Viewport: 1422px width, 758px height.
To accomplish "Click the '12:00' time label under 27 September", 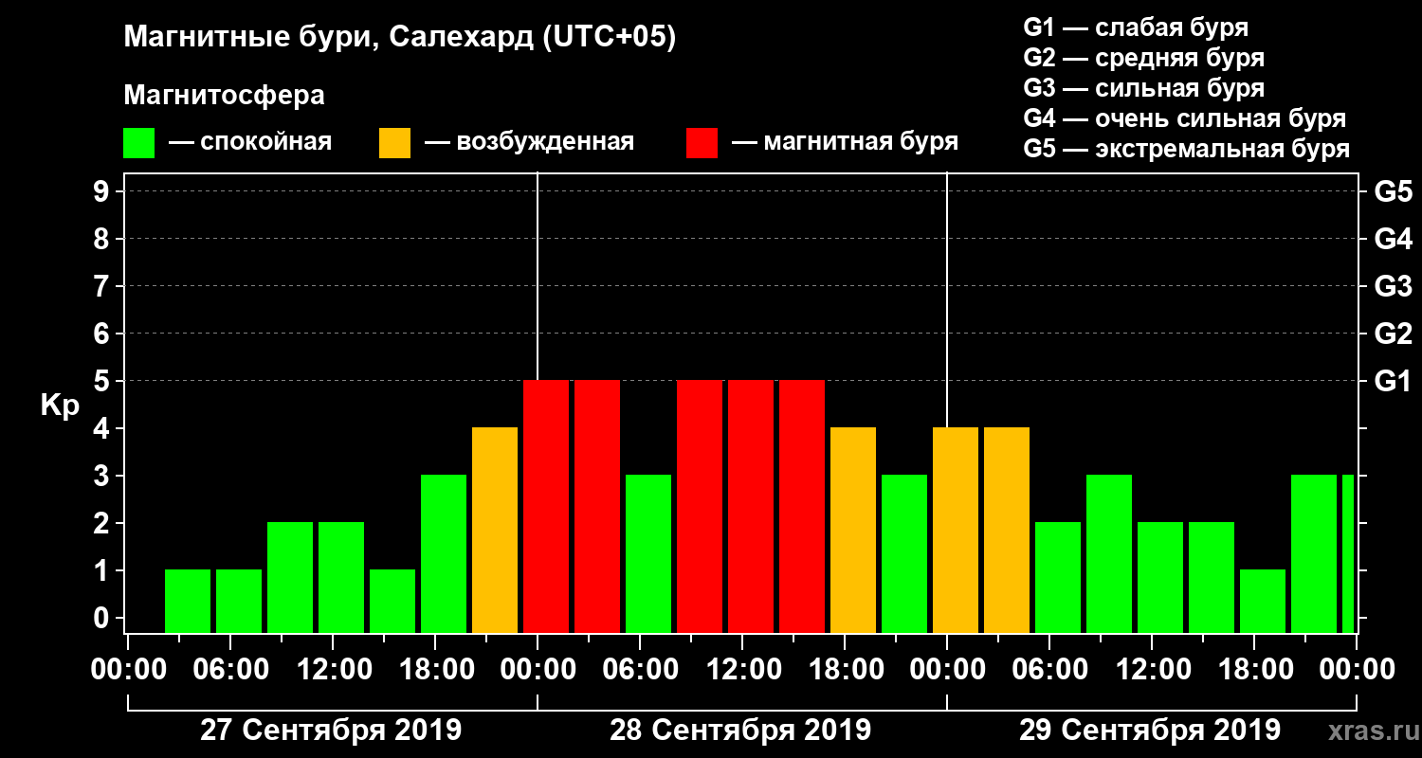I will (333, 669).
